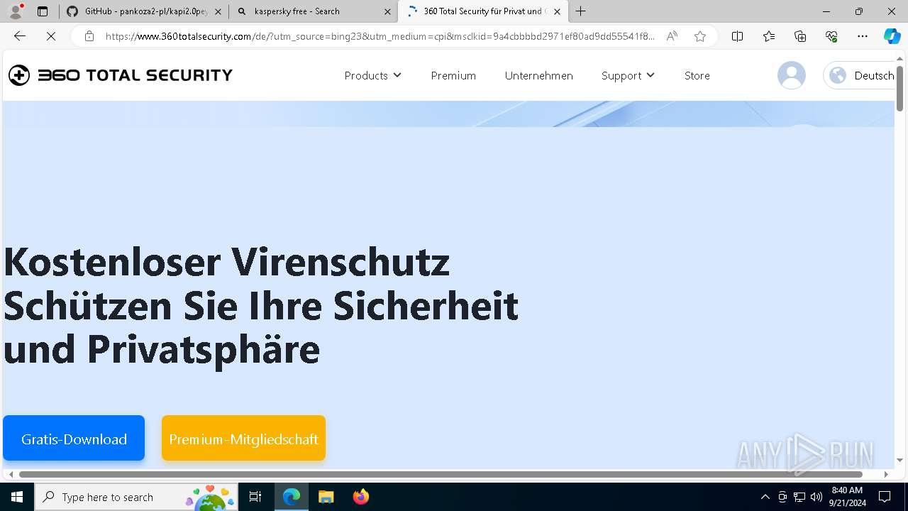Expand the Products dropdown menu
Image resolution: width=908 pixels, height=511 pixels.
[x=372, y=75]
